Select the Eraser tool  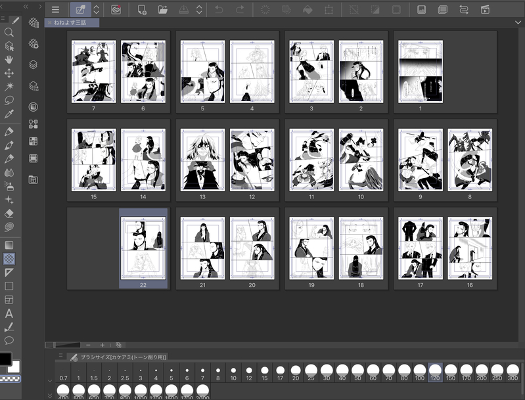pyautogui.click(x=9, y=213)
